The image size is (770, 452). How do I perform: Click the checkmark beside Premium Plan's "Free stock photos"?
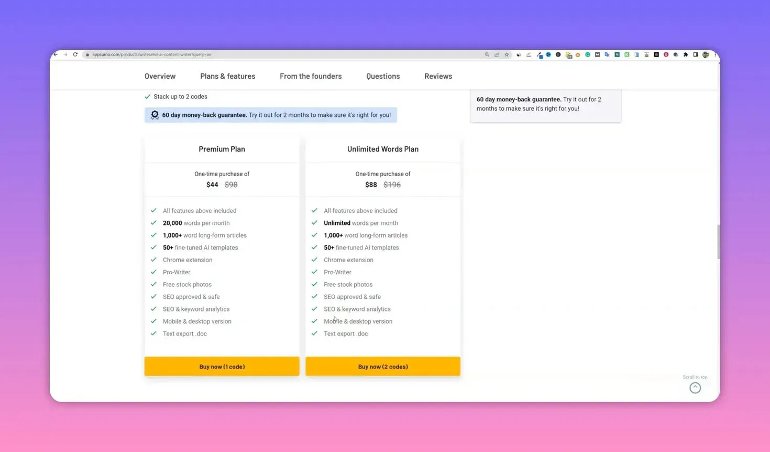point(153,284)
